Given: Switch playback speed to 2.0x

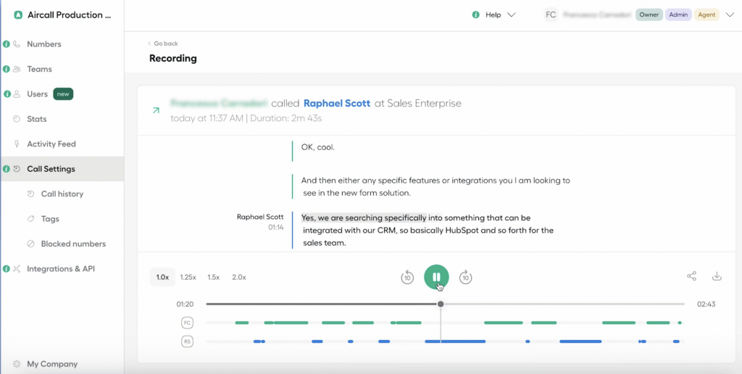Looking at the screenshot, I should click(x=238, y=277).
